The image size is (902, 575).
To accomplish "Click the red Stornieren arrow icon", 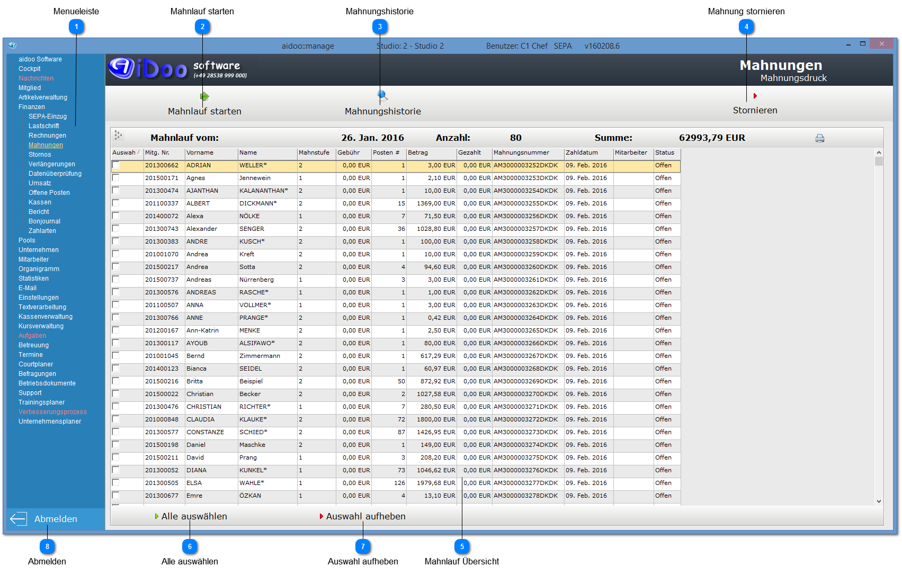I will click(x=755, y=96).
